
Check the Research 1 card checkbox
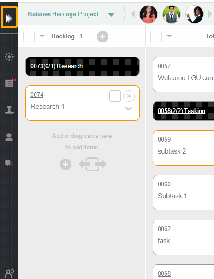point(115,96)
